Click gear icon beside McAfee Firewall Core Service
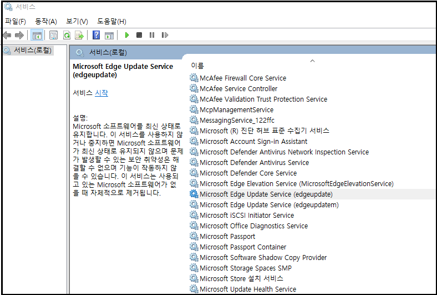 coord(194,78)
